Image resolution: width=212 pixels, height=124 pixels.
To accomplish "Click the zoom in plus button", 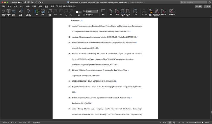I will click(202, 122).
